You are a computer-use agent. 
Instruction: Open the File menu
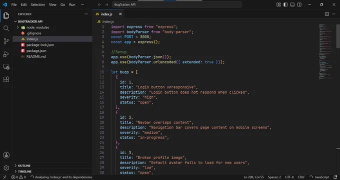(x=14, y=4)
